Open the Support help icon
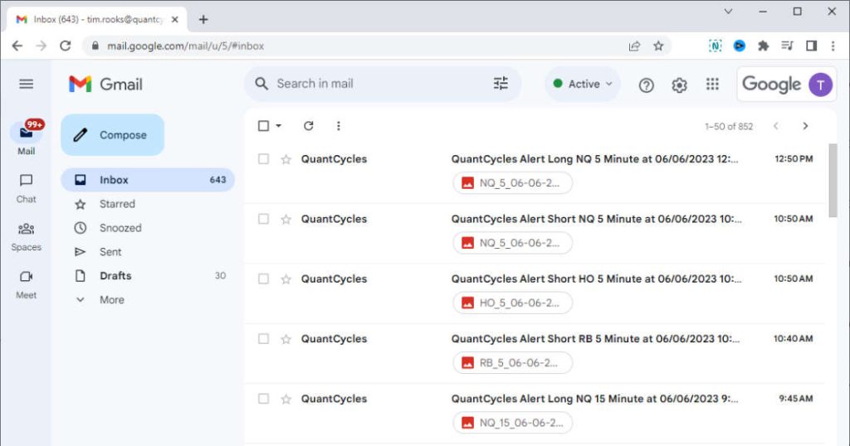This screenshot has width=850, height=446. 646,85
